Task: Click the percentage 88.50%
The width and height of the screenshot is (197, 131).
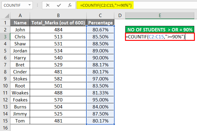Action: tap(100, 44)
